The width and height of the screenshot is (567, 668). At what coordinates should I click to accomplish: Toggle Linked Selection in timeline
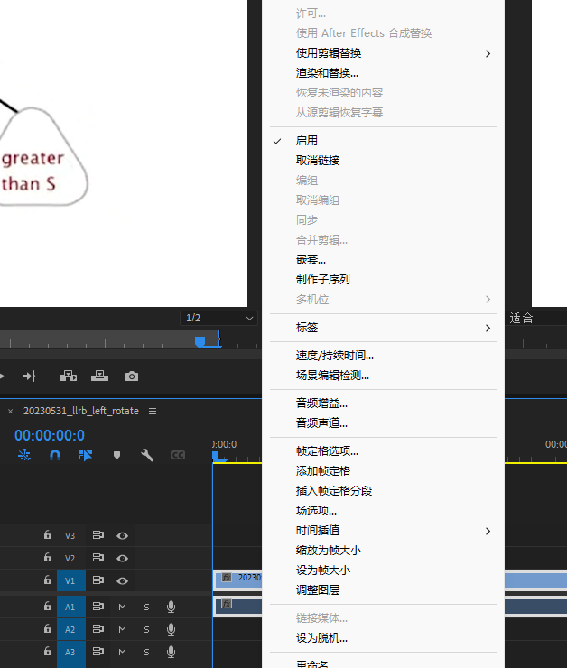86,455
